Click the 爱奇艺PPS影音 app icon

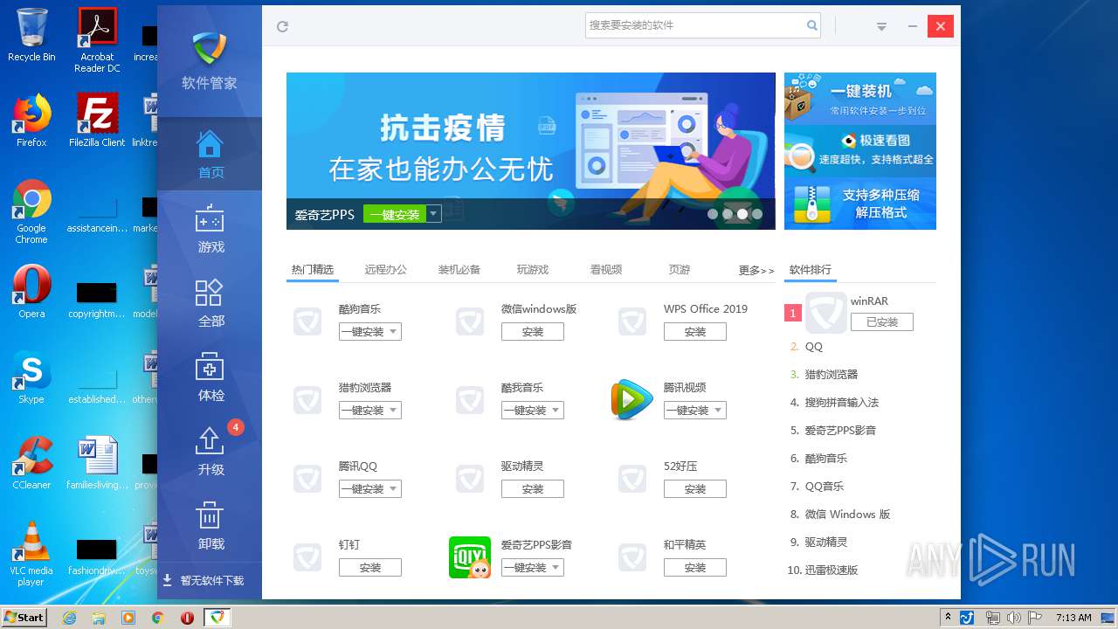pyautogui.click(x=470, y=557)
